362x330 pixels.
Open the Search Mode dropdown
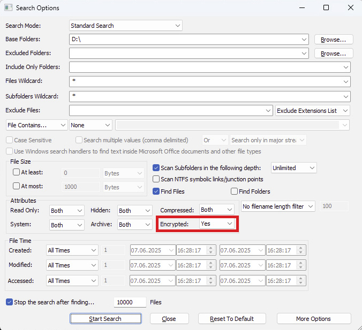pos(126,26)
